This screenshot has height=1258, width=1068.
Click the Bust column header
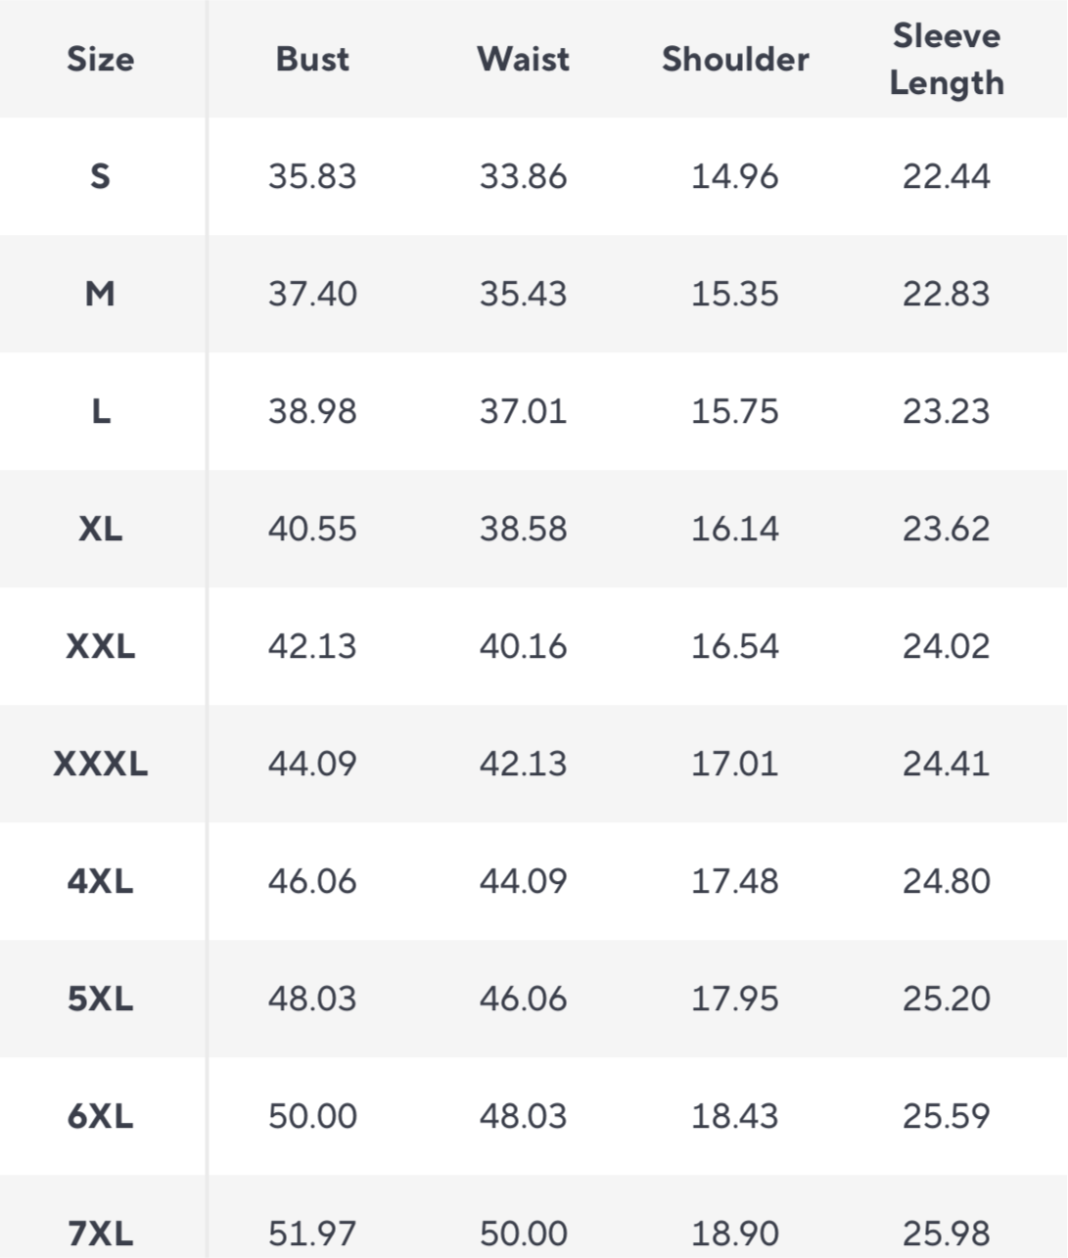coord(312,59)
